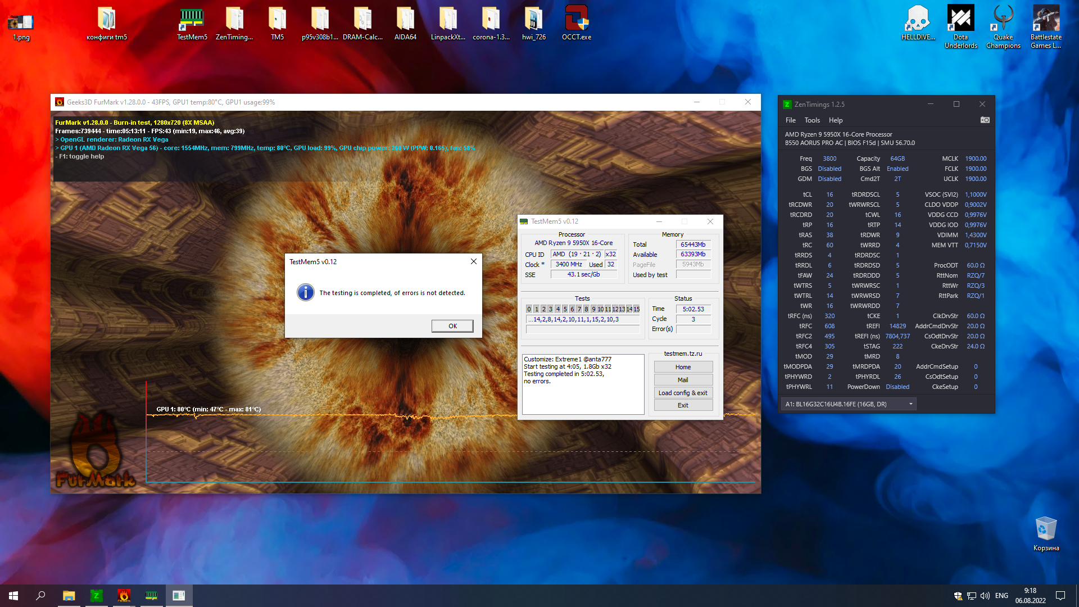
Task: Open ZenTimings Tools menu
Action: 811,120
